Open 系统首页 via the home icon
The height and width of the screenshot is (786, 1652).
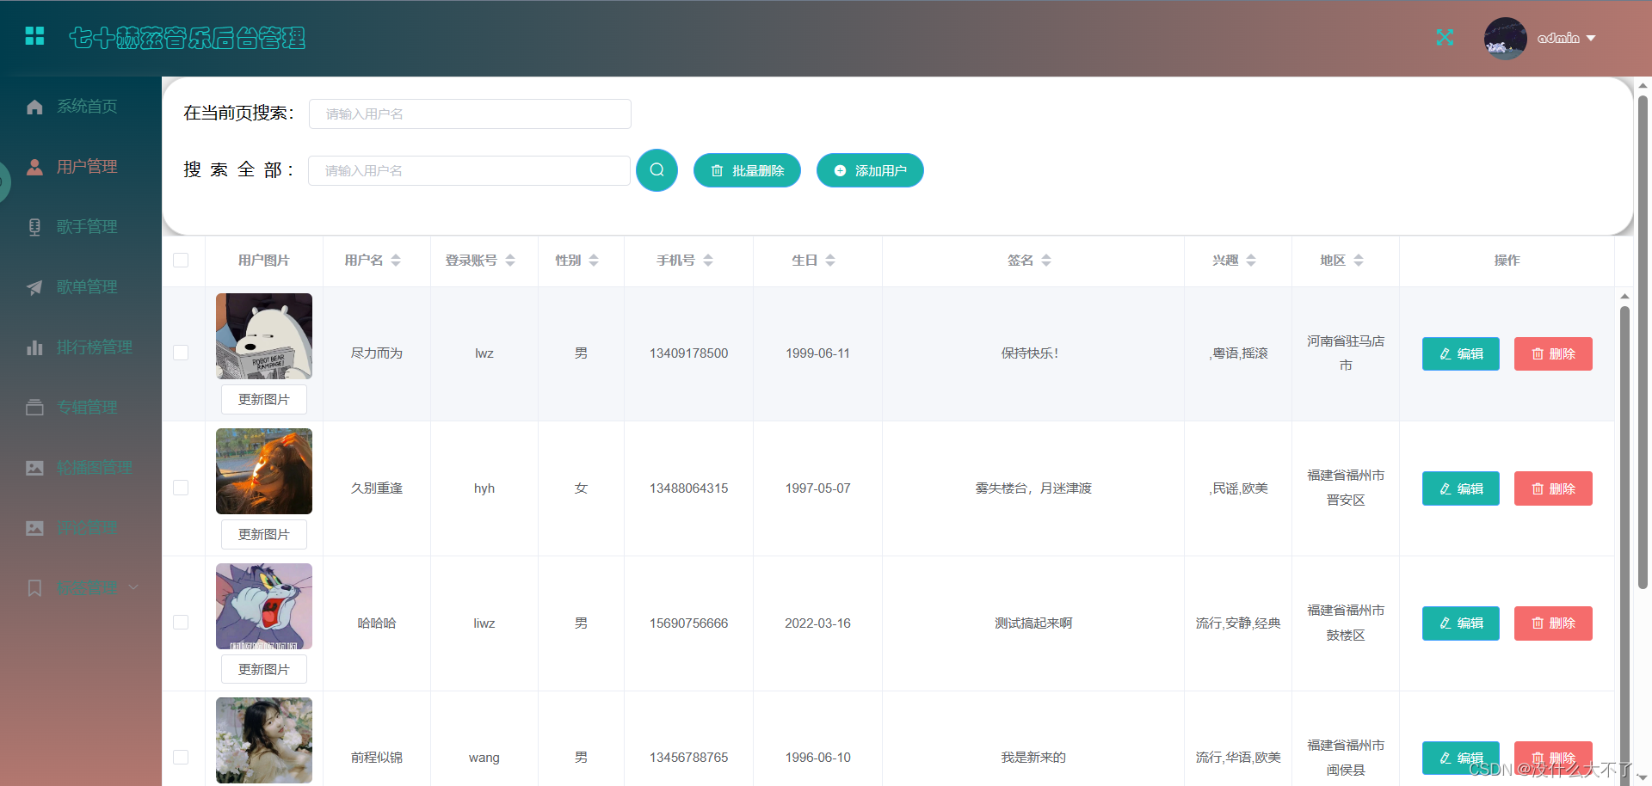click(x=34, y=106)
